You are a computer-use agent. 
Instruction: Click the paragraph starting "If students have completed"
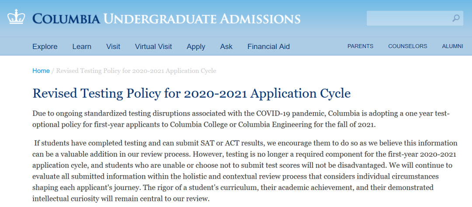[x=245, y=170]
